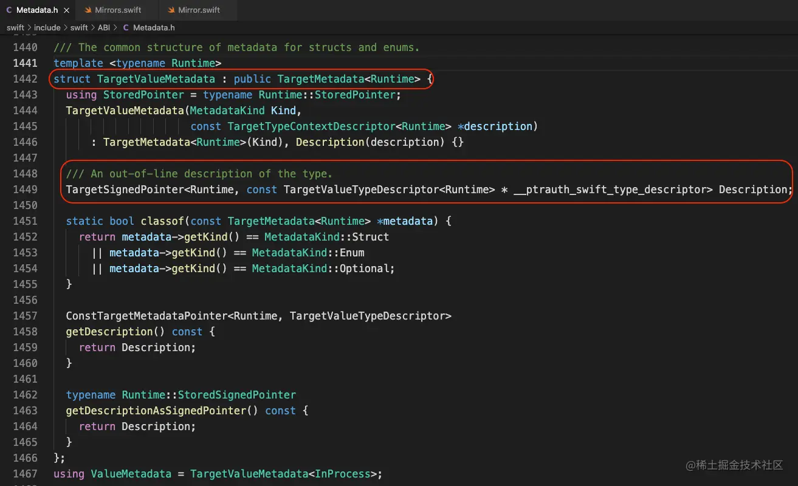This screenshot has width=798, height=486.
Task: Click line number 1441 in the gutter
Action: (x=25, y=63)
